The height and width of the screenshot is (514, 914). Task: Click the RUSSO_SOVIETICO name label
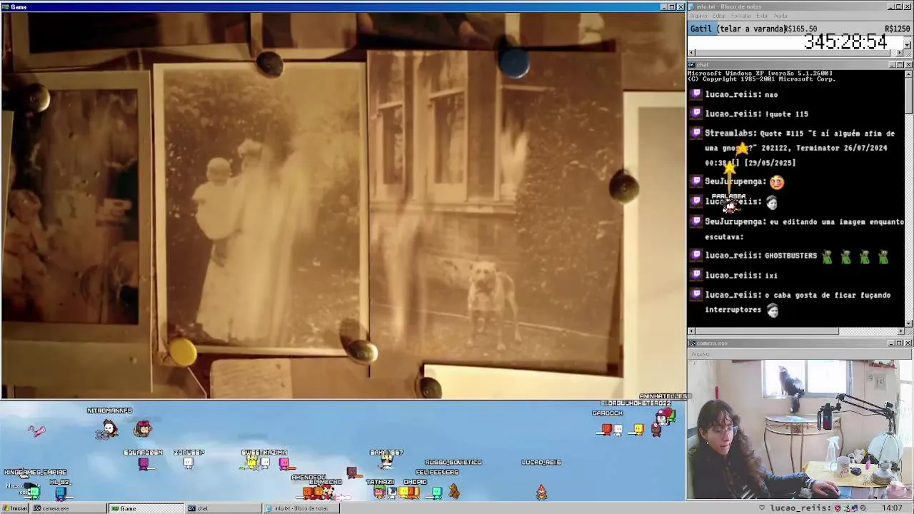click(453, 463)
